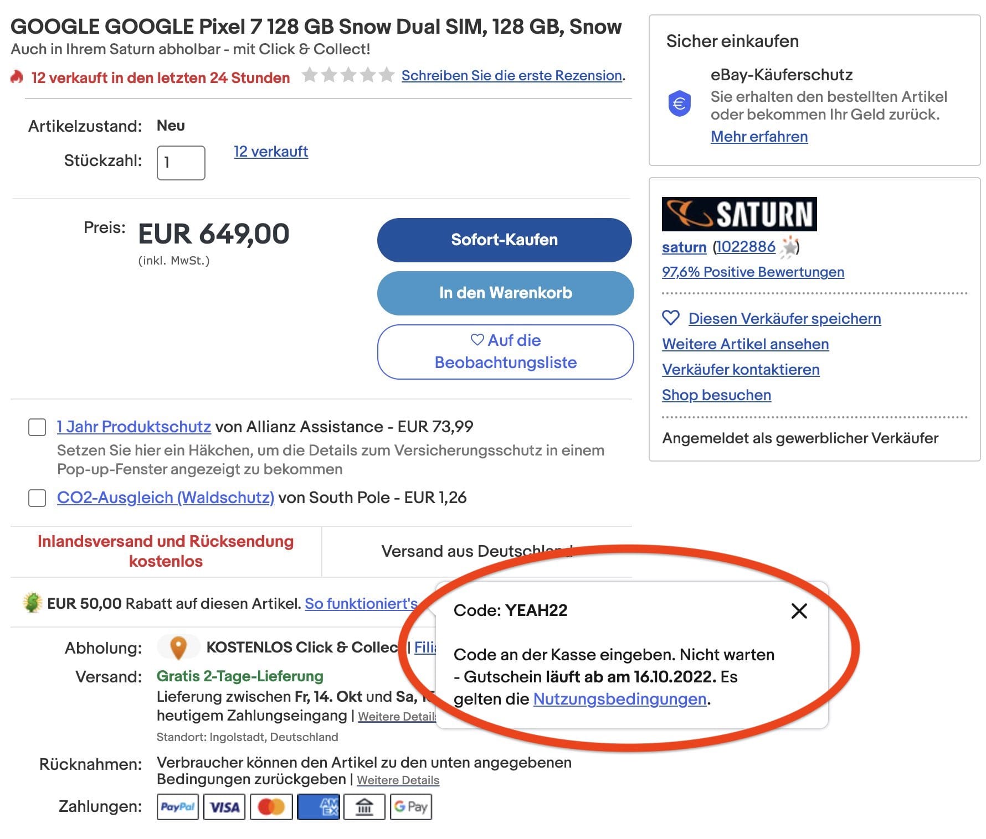This screenshot has width=986, height=839.
Task: Check the CO2-Ausgleich (Waldschutz) checkbox
Action: 37,498
